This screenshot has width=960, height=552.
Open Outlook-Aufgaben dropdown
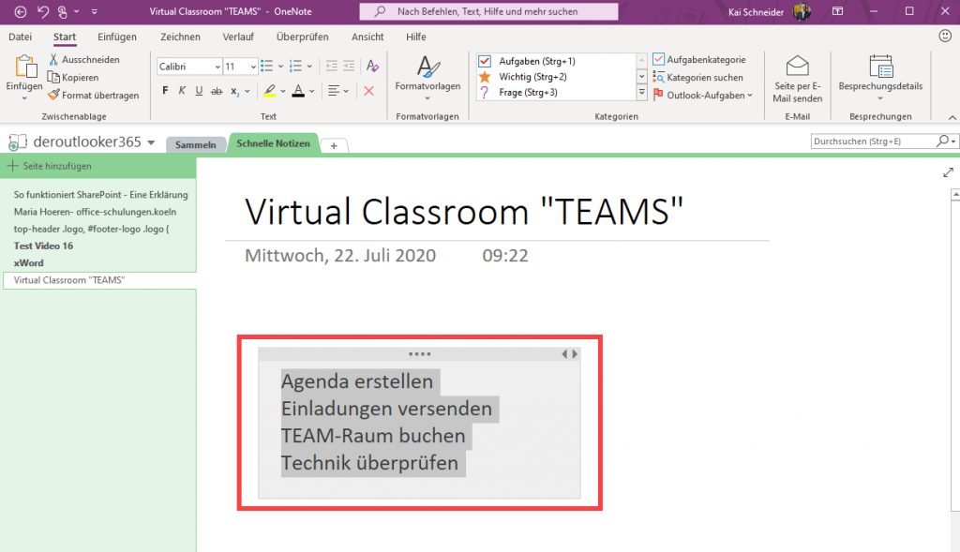point(703,95)
